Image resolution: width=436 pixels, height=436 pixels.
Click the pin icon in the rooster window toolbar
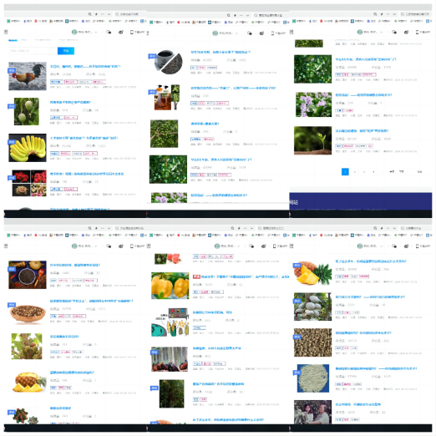click(96, 14)
